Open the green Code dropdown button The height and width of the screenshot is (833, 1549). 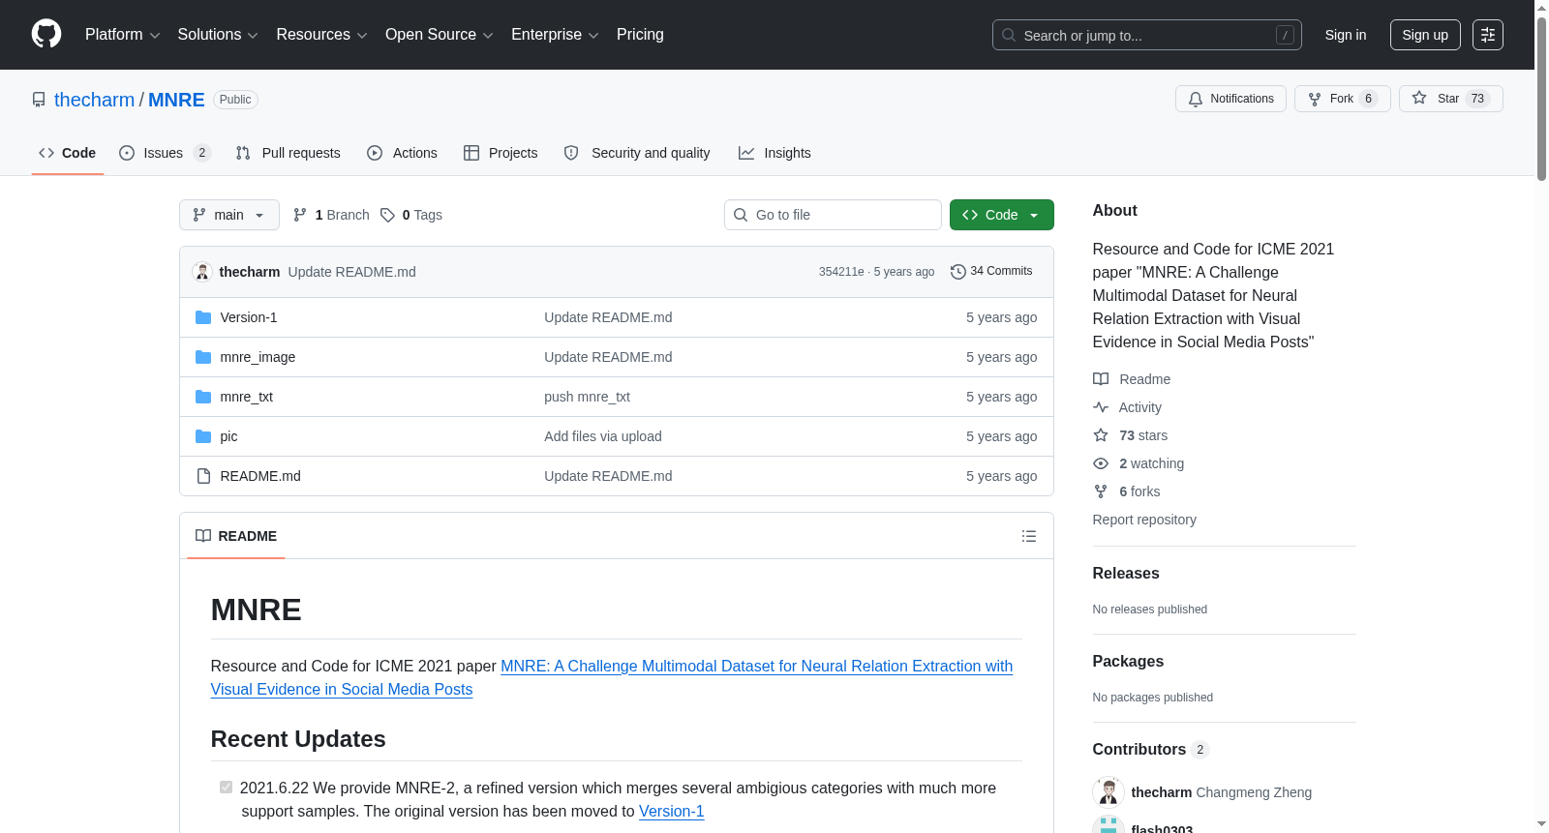[1002, 215]
